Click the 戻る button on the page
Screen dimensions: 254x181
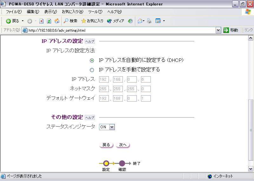(x=106, y=145)
